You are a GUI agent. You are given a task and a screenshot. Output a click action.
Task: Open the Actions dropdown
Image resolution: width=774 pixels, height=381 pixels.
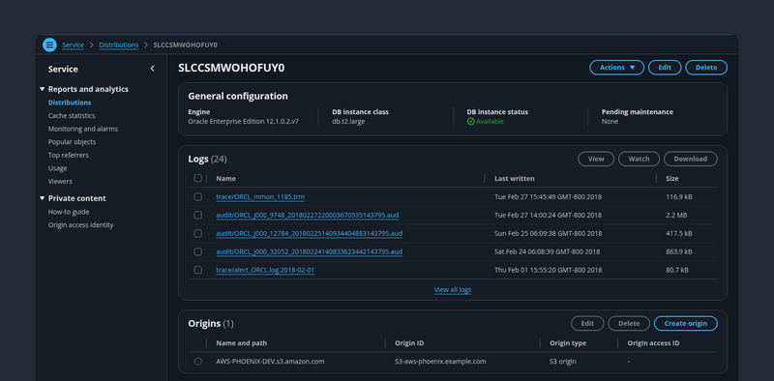[x=616, y=68]
